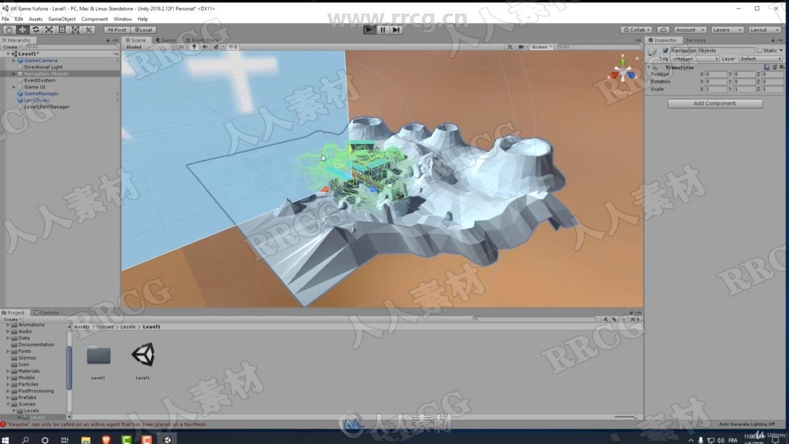Switch to the Services tab
Screen dimensions: 789x444
(695, 40)
